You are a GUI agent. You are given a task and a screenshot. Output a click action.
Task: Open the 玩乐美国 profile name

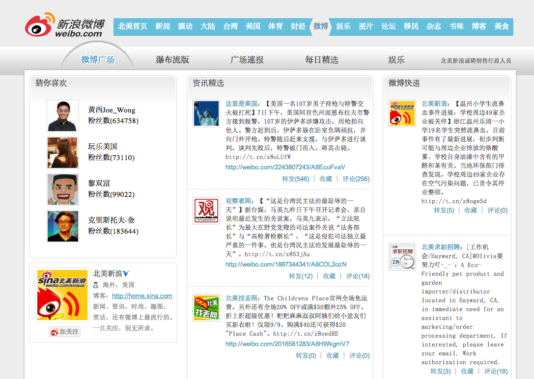click(x=103, y=146)
